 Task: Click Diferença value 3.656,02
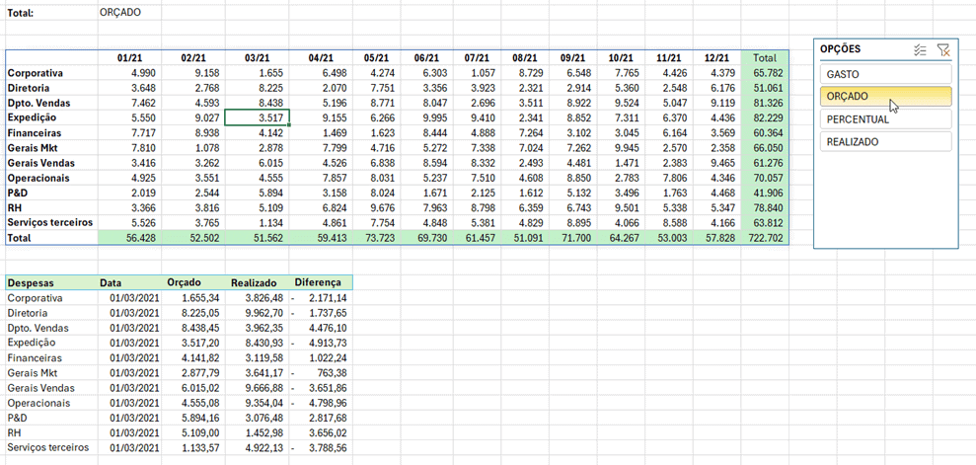[320, 432]
